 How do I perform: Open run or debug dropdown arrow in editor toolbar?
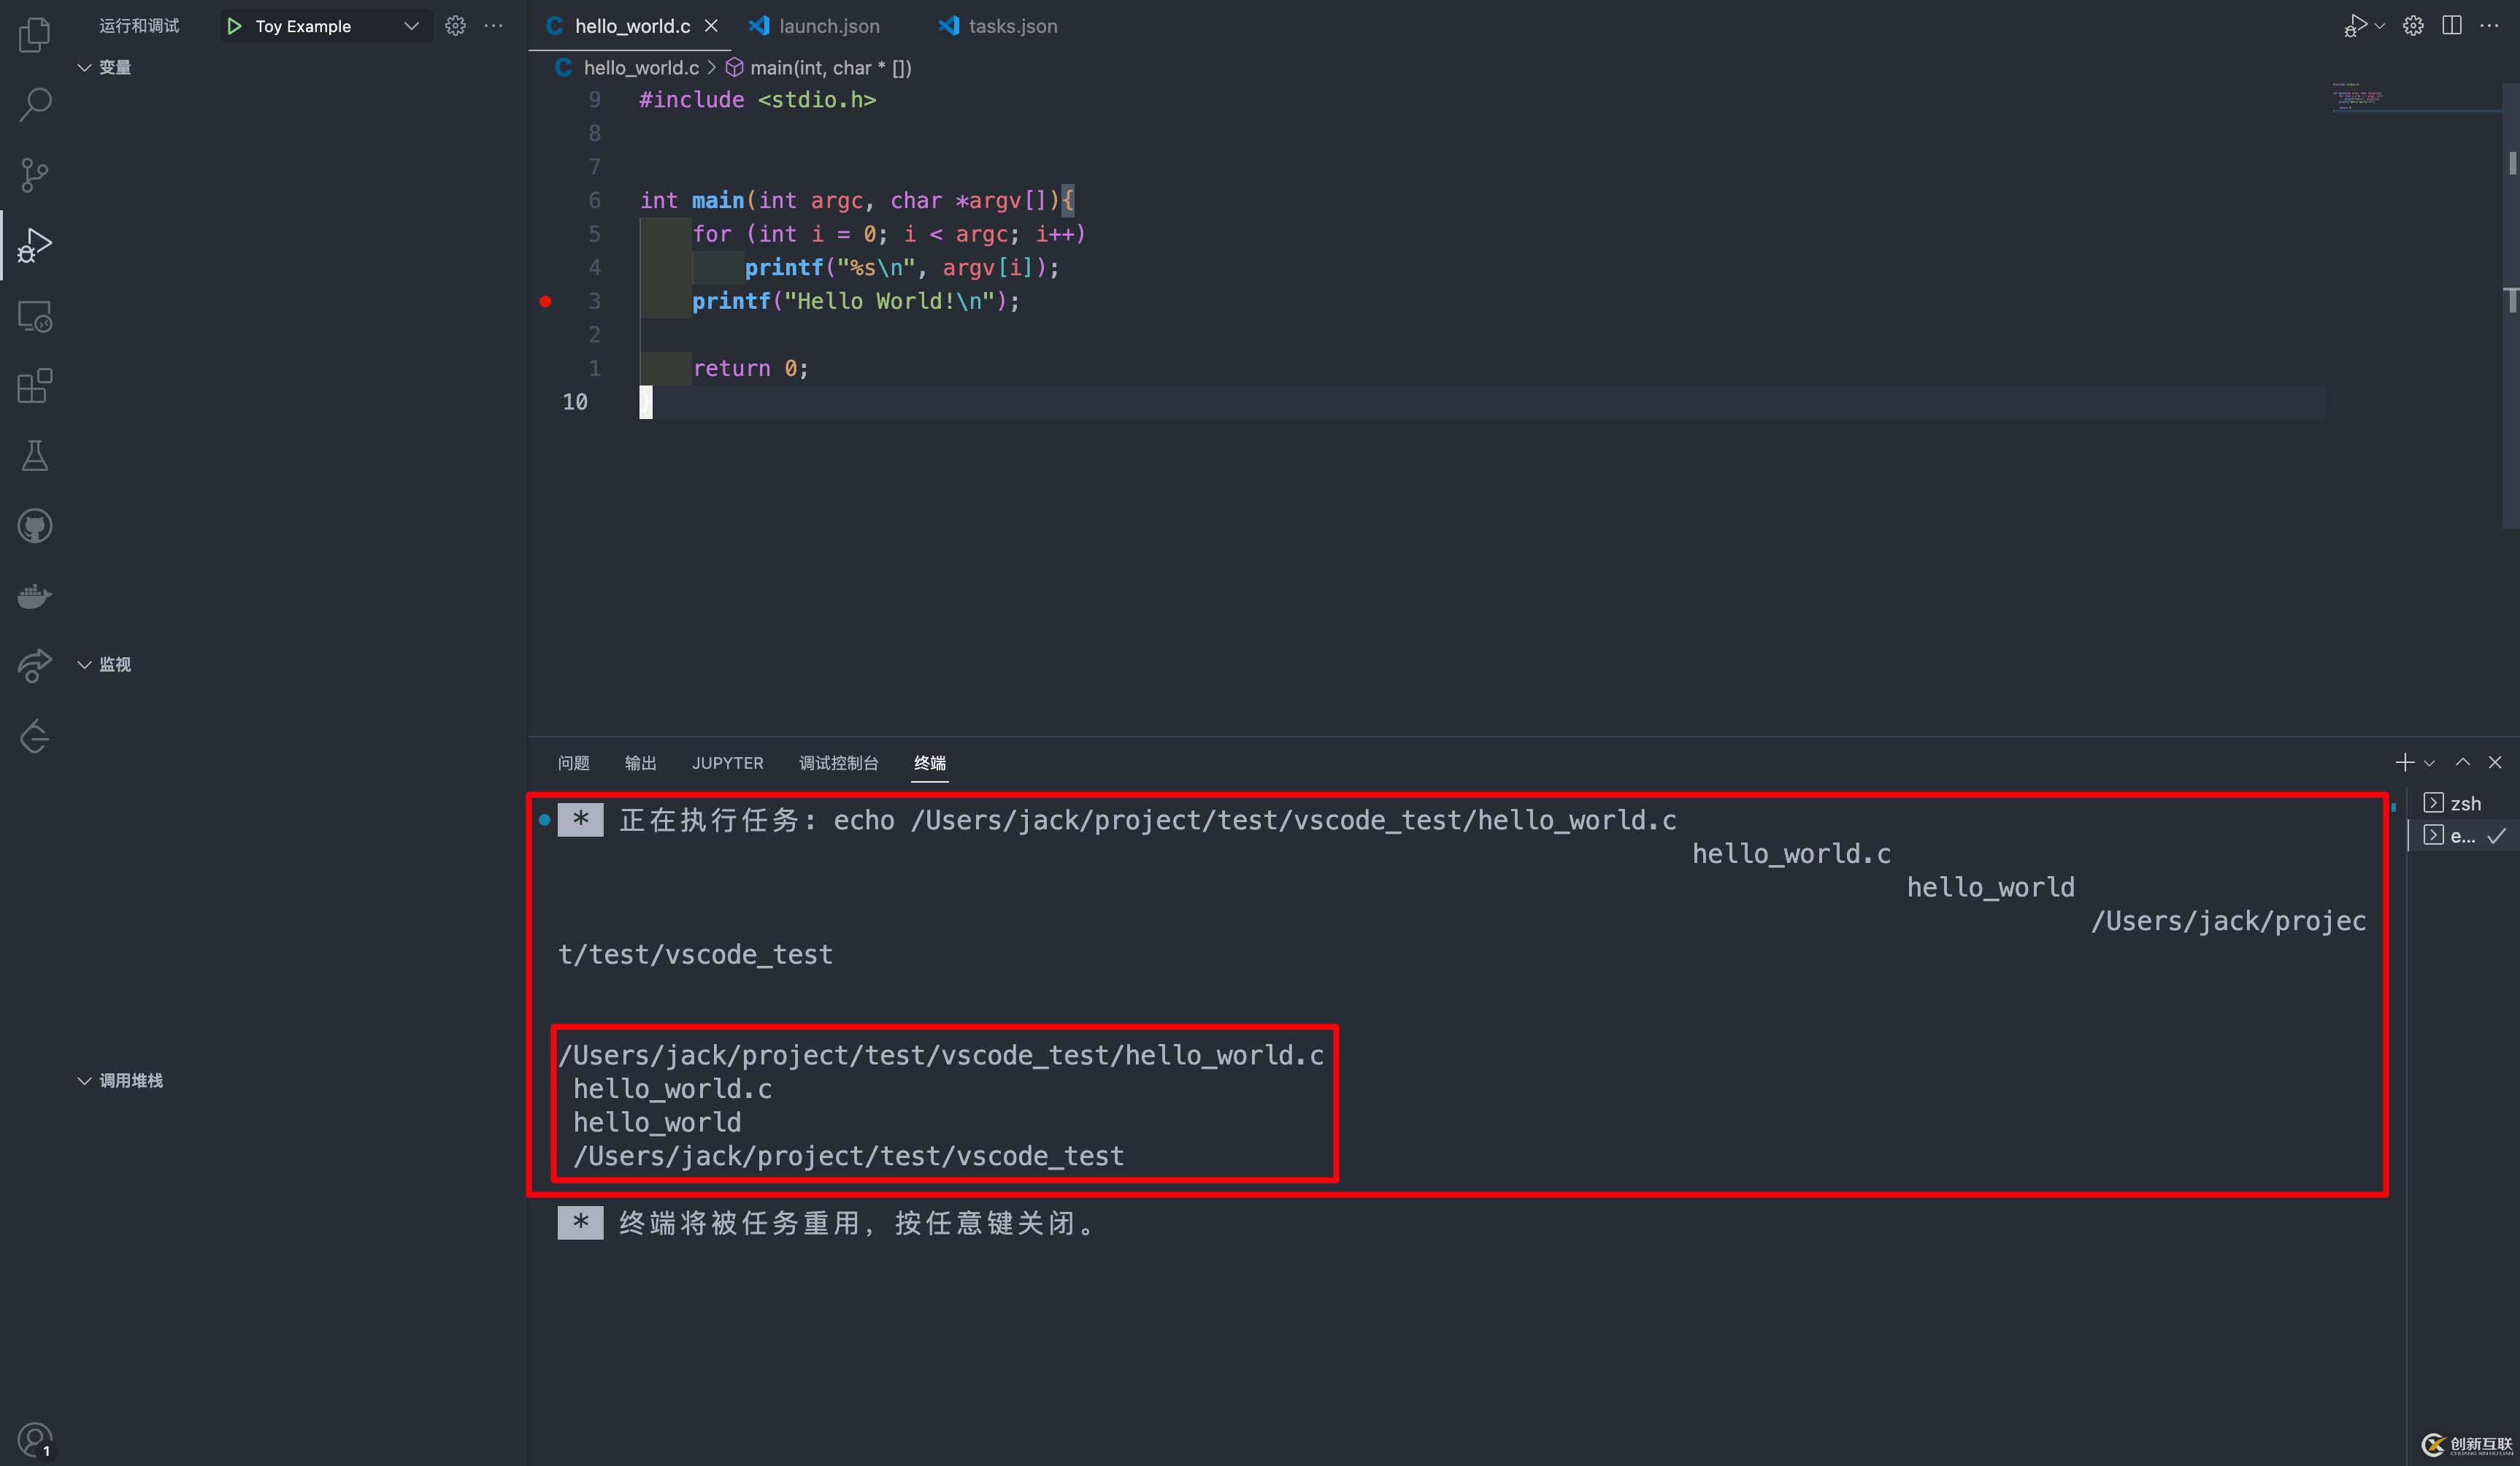(x=2380, y=26)
